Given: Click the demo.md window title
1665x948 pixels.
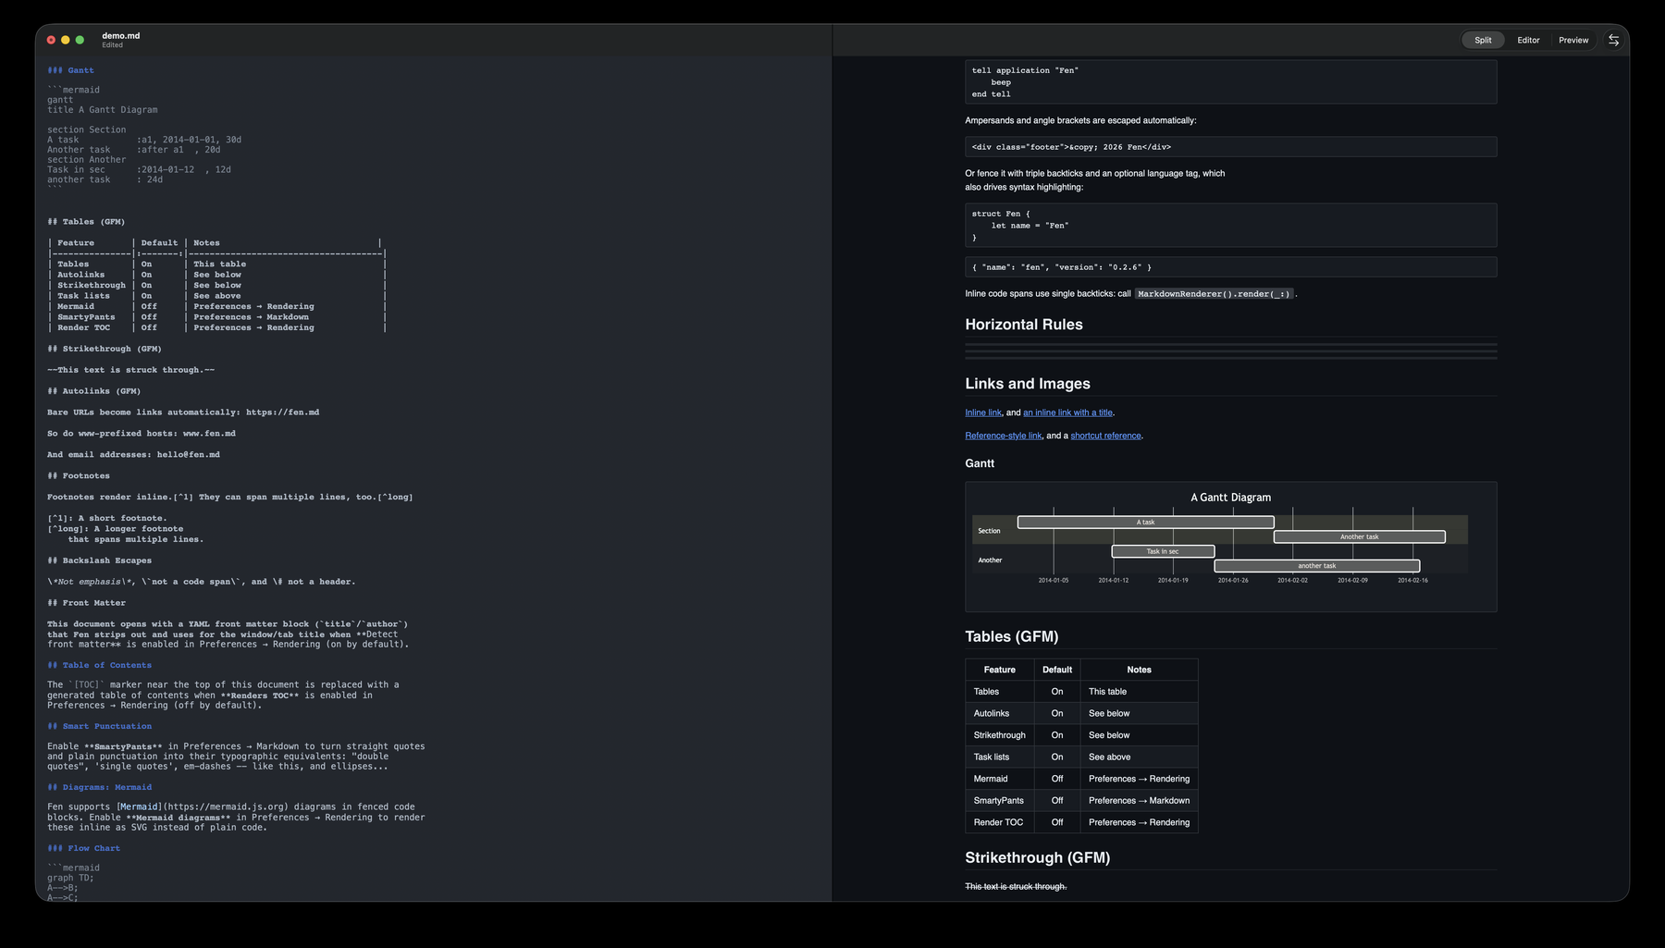Looking at the screenshot, I should point(121,36).
